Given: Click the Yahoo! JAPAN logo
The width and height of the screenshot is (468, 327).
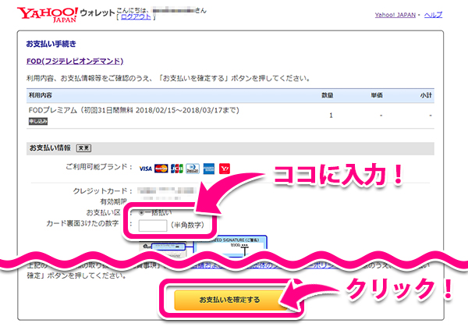Looking at the screenshot, I should click(x=48, y=15).
